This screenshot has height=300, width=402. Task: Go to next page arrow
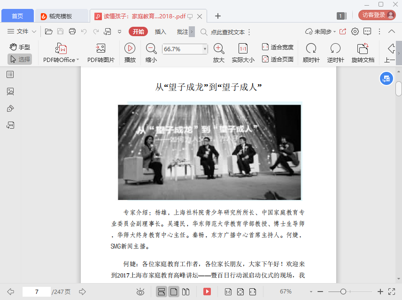tap(82, 292)
